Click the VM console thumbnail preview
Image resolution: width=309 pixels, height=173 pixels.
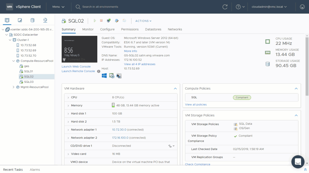coord(79,49)
